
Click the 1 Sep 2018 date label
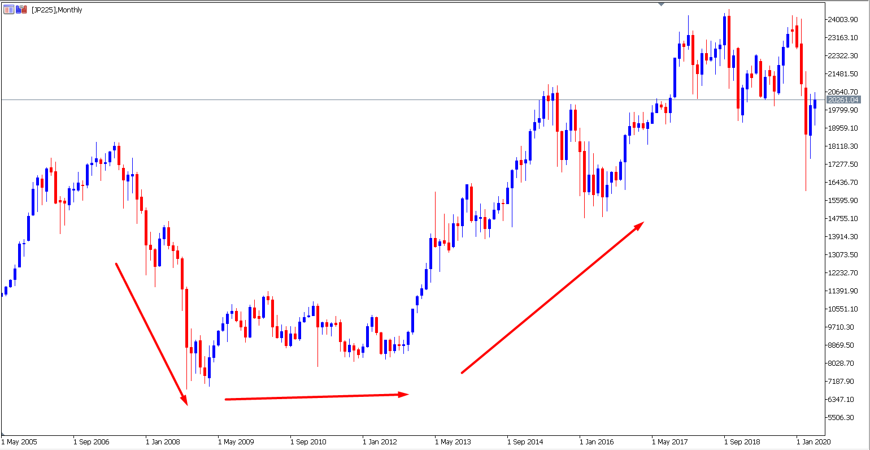click(x=742, y=442)
